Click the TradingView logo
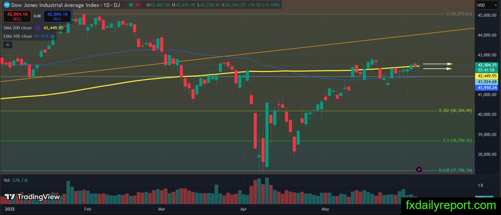501x215 pixels. [x=32, y=197]
